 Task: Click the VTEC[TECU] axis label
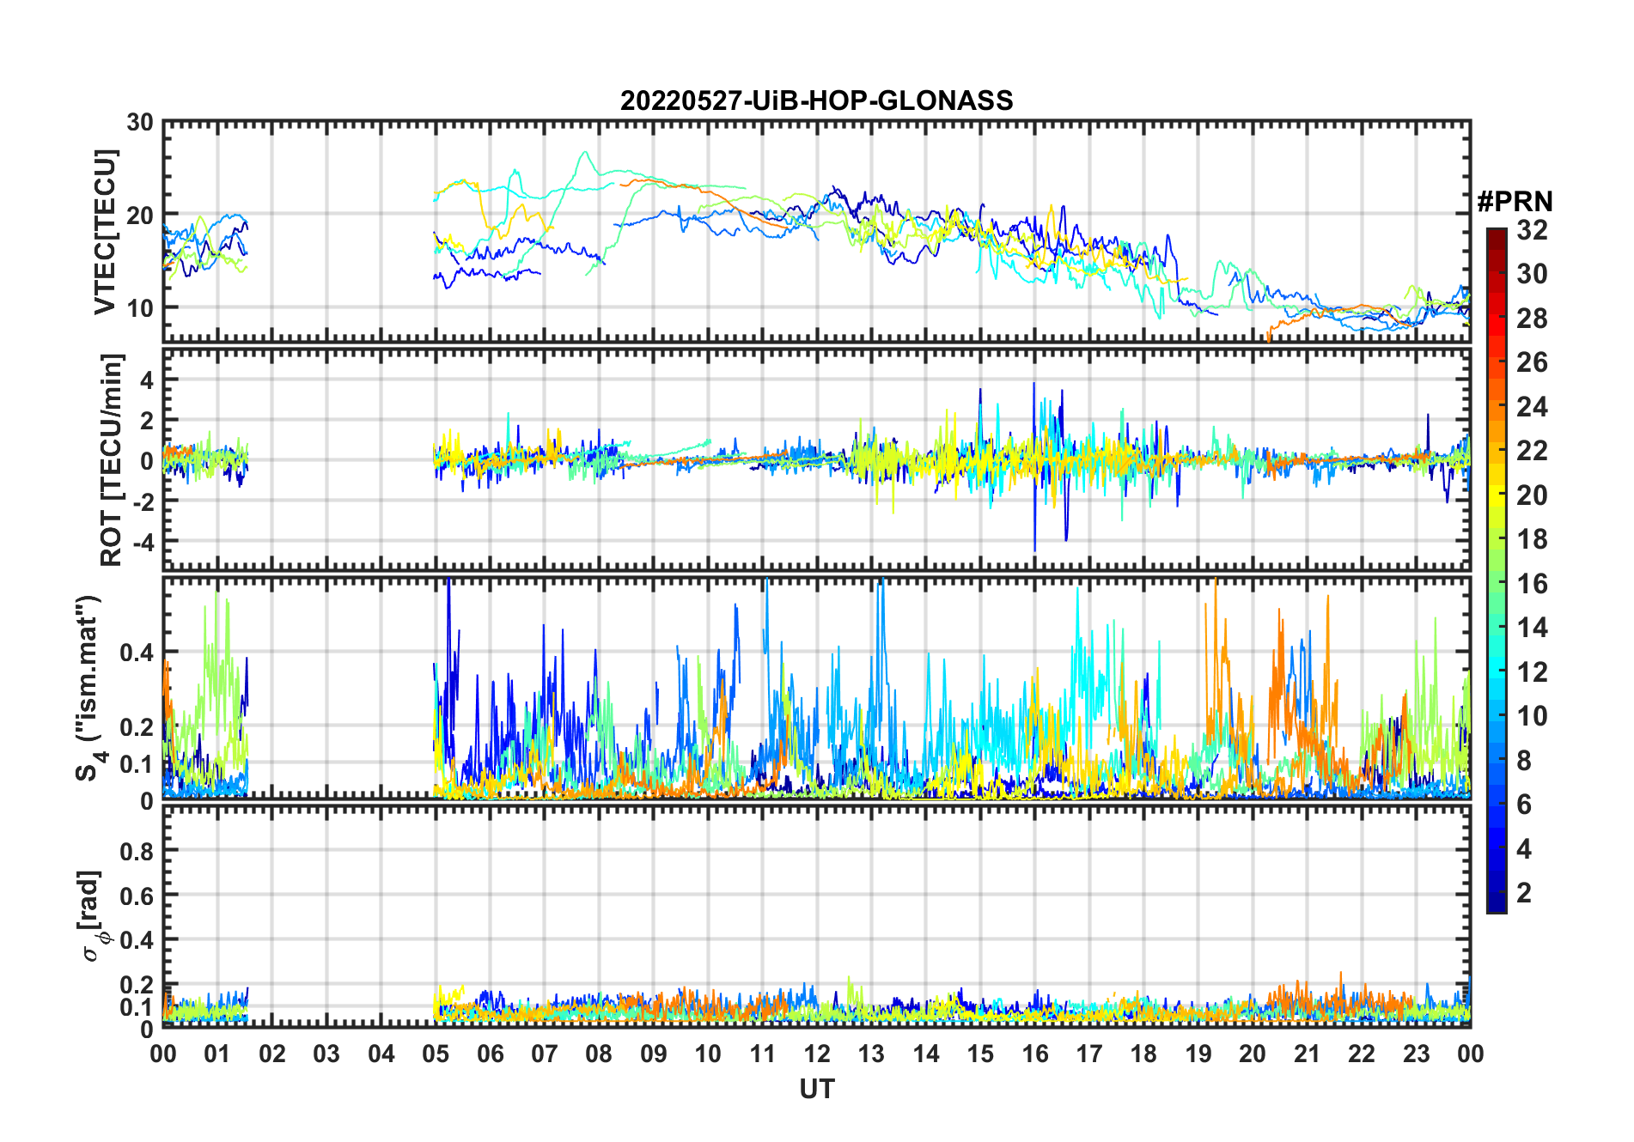[105, 232]
